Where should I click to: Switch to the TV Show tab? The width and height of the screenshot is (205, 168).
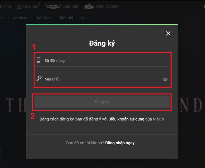[20, 18]
